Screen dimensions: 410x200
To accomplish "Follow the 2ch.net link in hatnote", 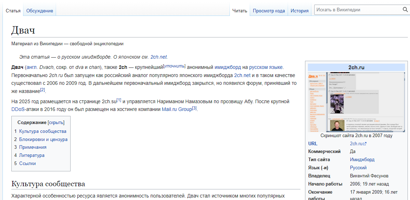I will coord(159,57).
